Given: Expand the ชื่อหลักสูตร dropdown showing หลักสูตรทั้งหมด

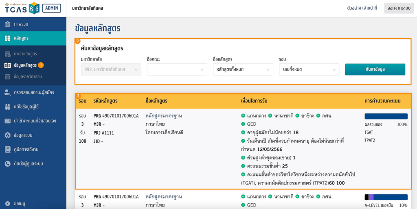Looking at the screenshot, I should [243, 70].
